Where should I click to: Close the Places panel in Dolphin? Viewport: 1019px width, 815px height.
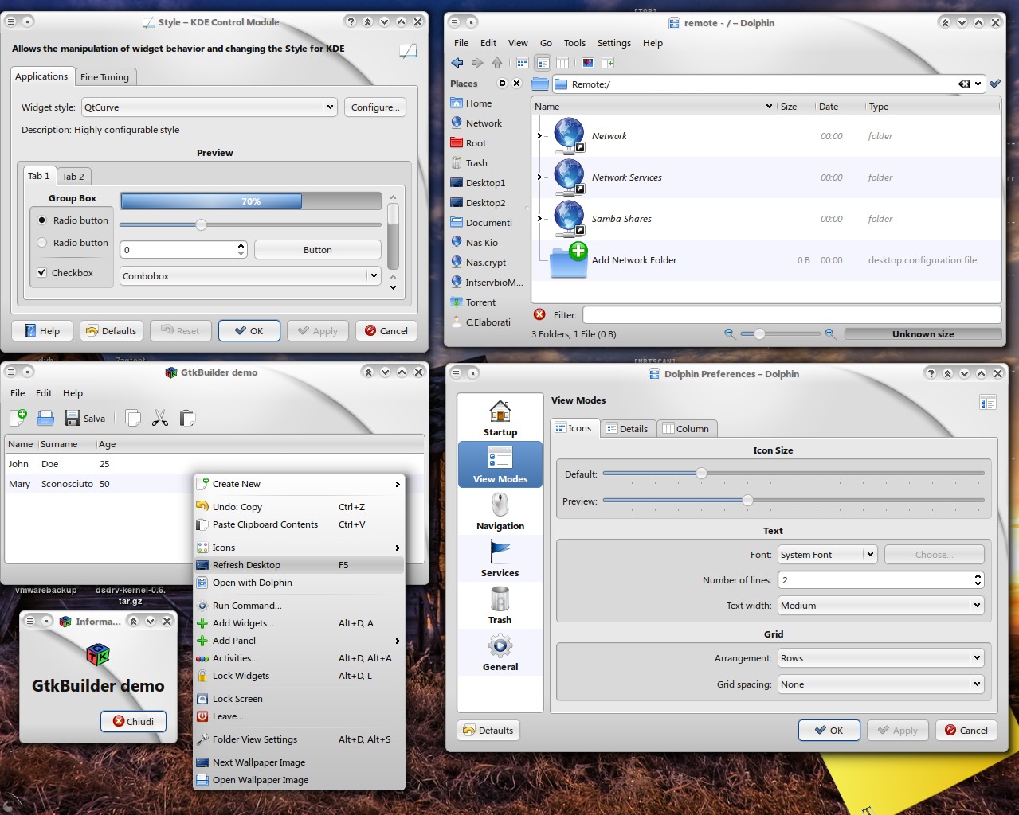click(516, 84)
